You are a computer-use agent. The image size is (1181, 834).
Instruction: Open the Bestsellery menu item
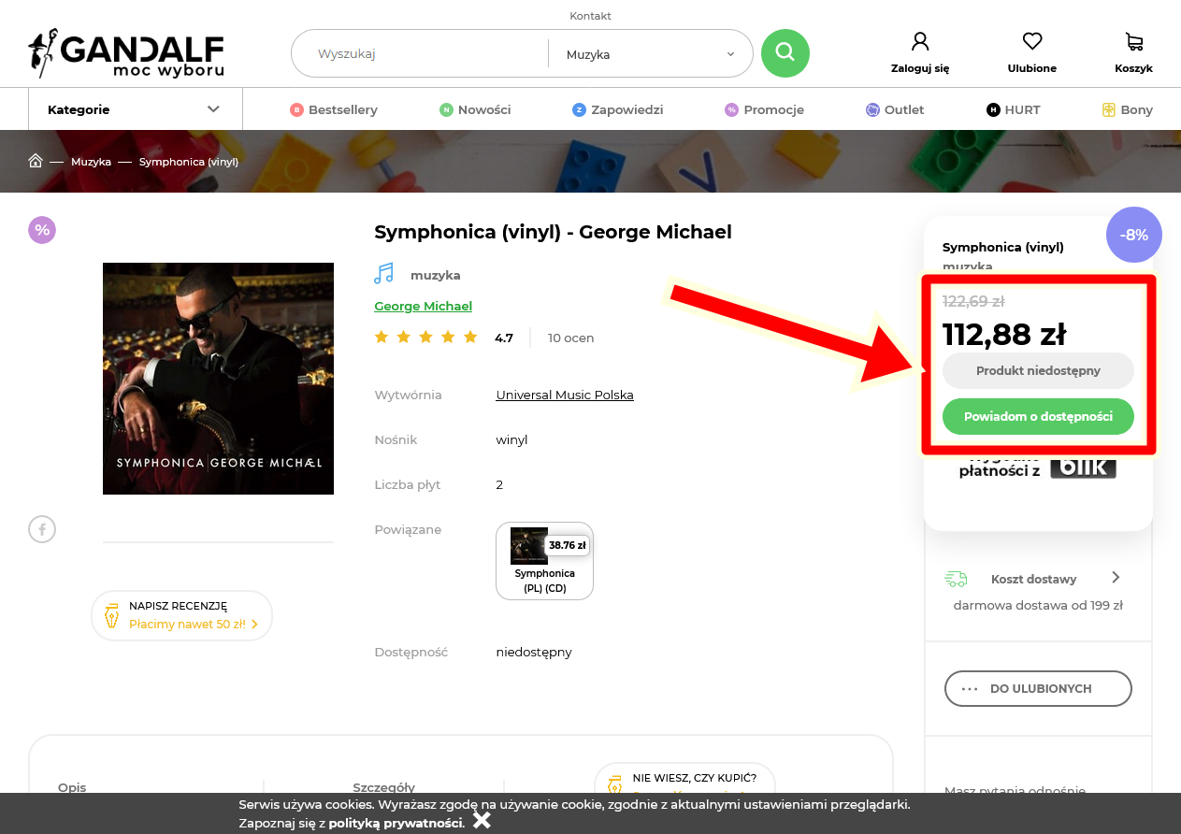coord(334,109)
